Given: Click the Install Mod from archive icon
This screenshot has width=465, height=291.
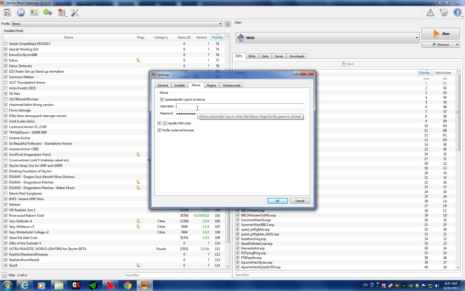Looking at the screenshot, I should [7, 13].
